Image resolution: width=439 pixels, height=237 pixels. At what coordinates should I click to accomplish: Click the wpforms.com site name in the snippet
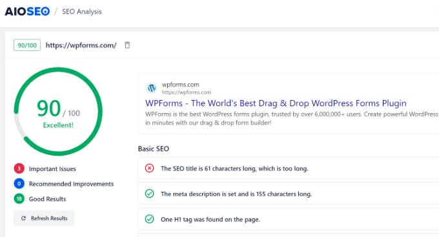pos(181,85)
